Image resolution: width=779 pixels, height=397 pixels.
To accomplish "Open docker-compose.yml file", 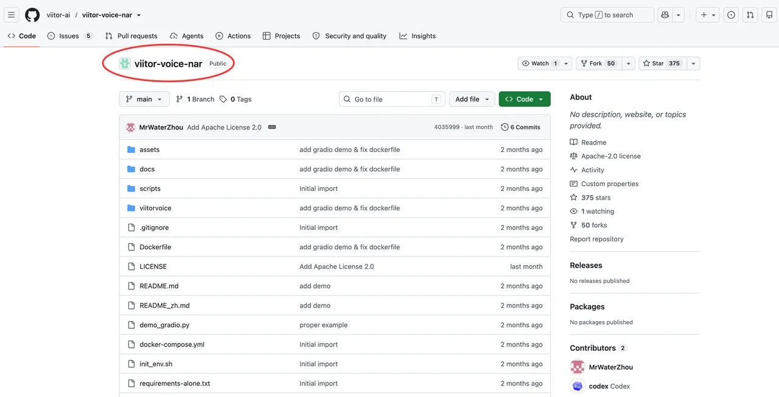I will (172, 344).
